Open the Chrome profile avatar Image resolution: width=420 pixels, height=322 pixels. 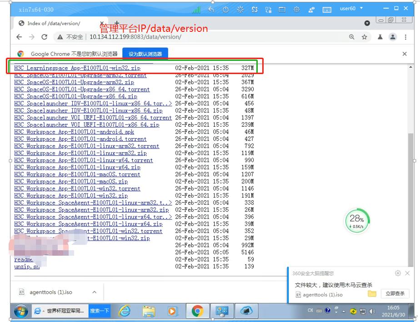393,37
